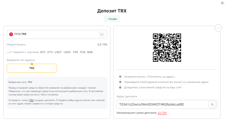Screen dimensions: 225x123
Task: Click the red TRON logo icon
Action: (11, 34)
